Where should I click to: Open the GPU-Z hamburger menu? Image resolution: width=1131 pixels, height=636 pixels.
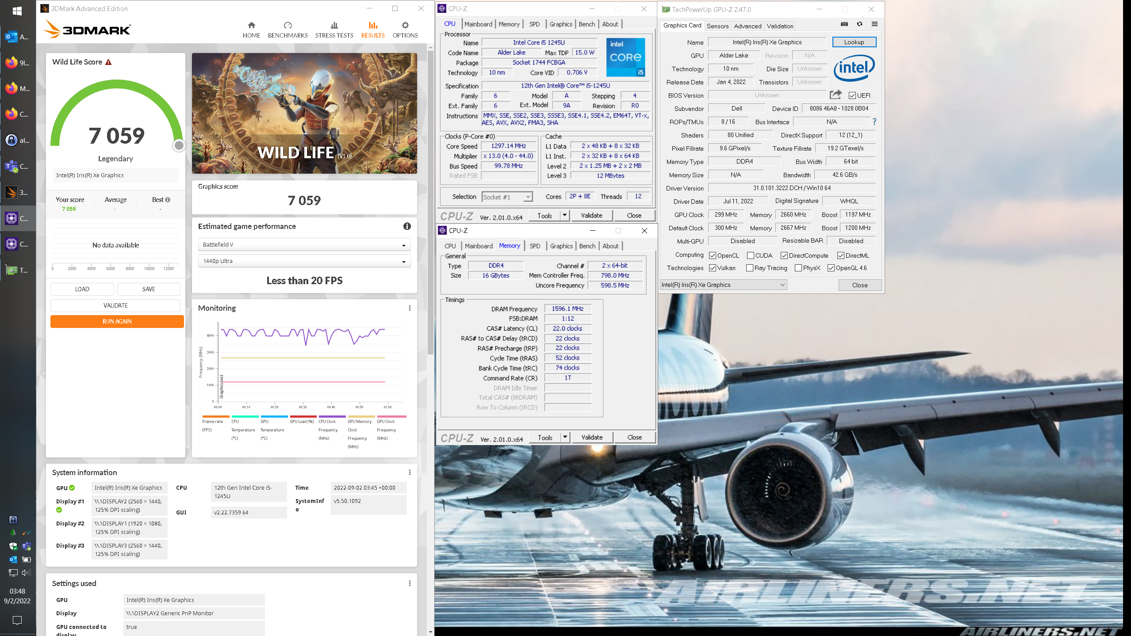[x=874, y=24]
